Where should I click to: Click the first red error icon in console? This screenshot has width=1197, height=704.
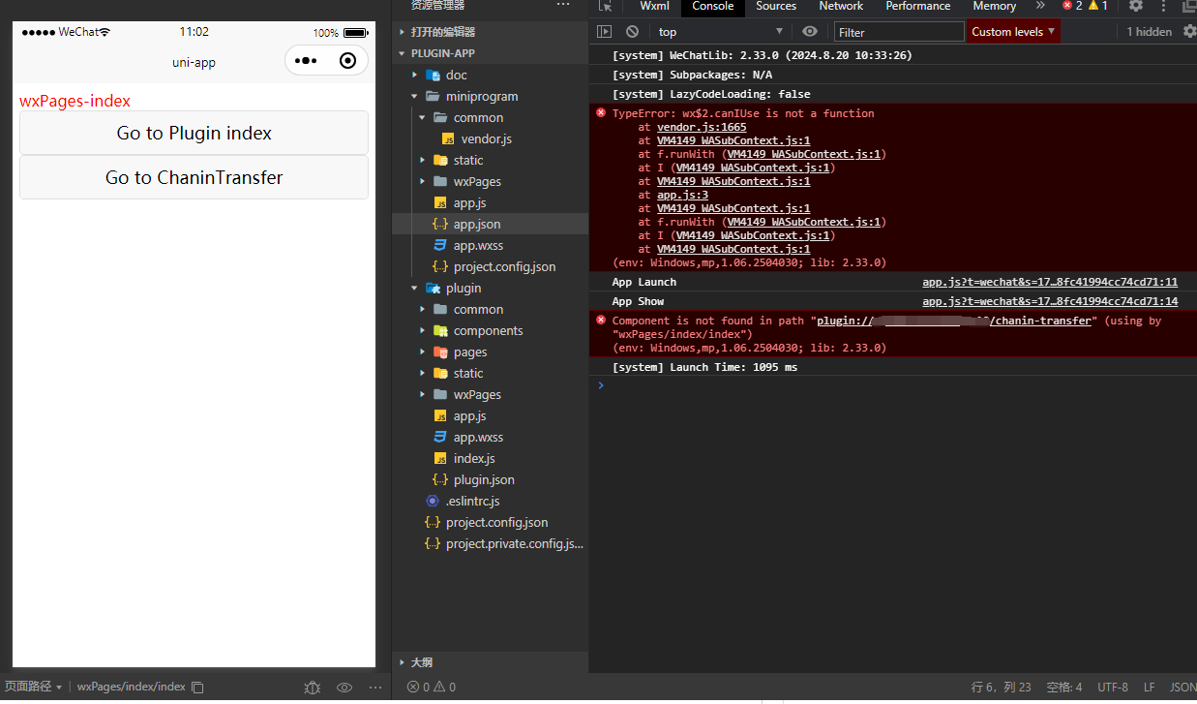(601, 113)
